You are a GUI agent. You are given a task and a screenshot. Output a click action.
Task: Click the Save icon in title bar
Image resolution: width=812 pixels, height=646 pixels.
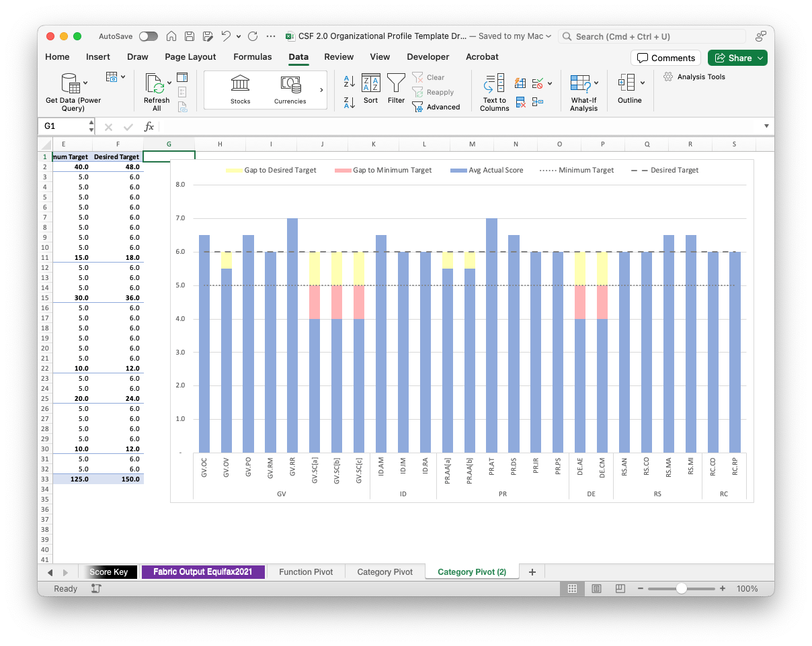(x=190, y=36)
